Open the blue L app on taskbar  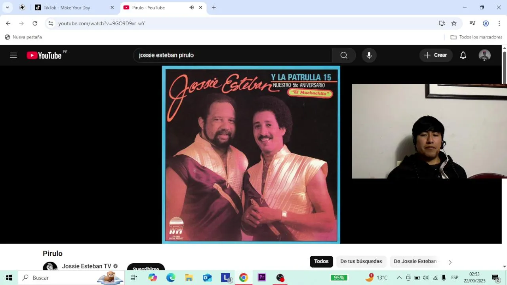225,278
